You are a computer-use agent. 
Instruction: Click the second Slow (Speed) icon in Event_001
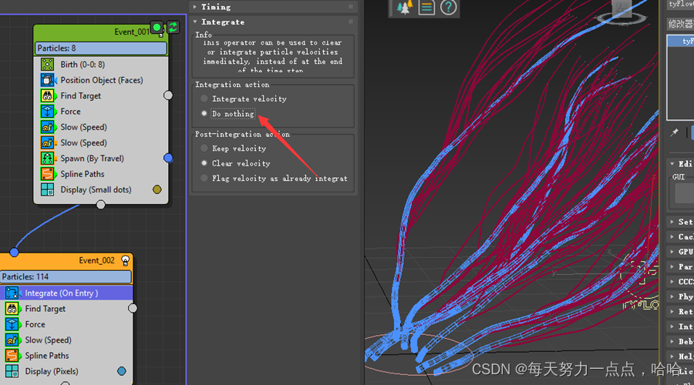47,142
